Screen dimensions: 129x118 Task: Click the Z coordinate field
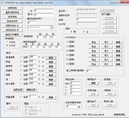point(75,93)
